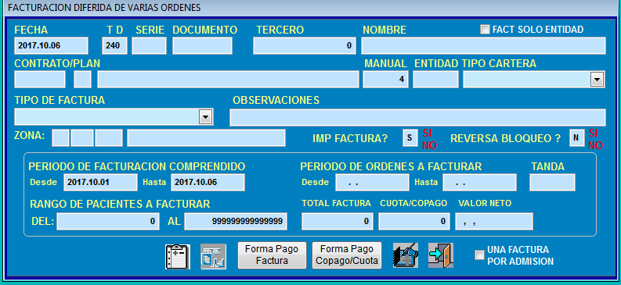Click the PERIODO DE FACTURACION COMPRENDIDO label
The width and height of the screenshot is (621, 285).
(136, 166)
